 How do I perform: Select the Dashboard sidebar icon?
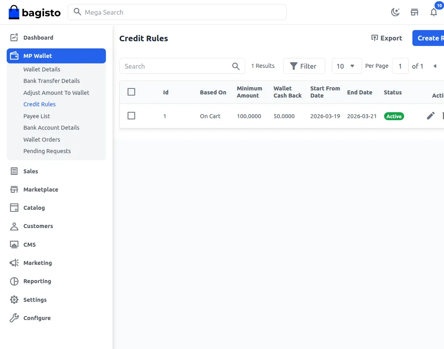(x=13, y=37)
